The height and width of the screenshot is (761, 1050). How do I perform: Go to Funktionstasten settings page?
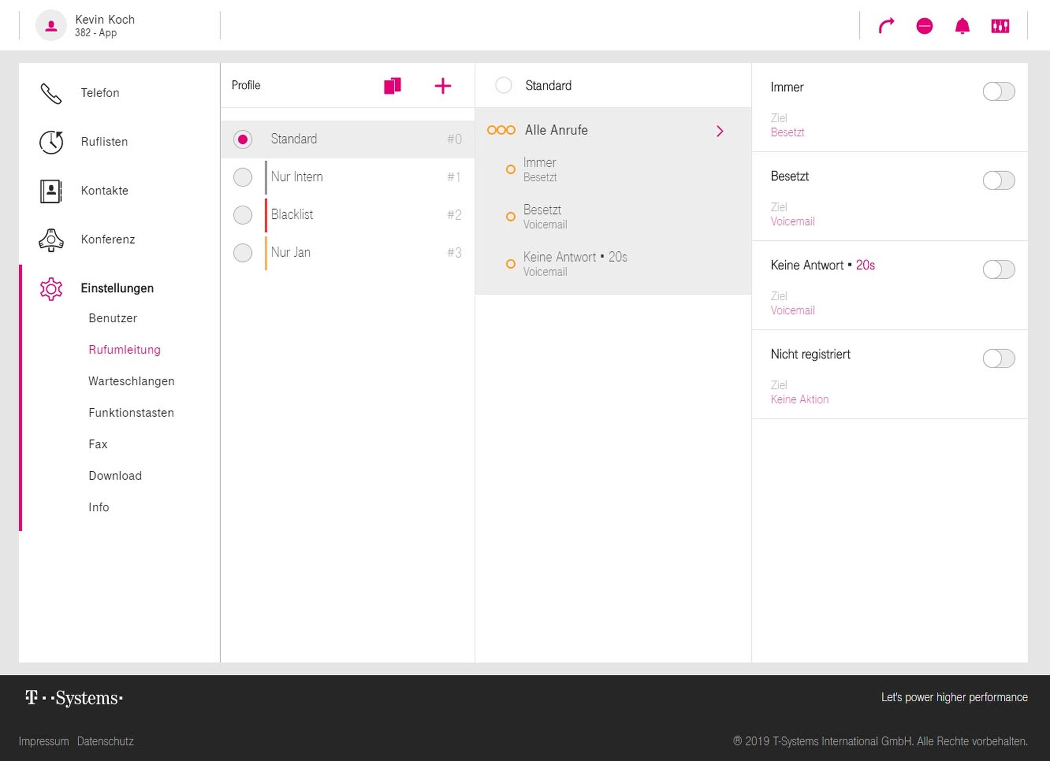coord(131,413)
